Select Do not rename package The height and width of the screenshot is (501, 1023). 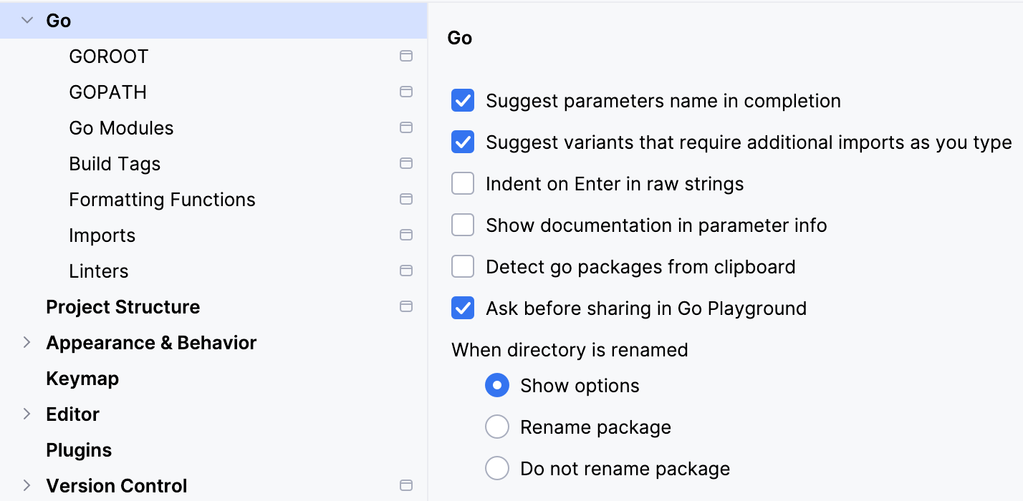click(x=497, y=467)
